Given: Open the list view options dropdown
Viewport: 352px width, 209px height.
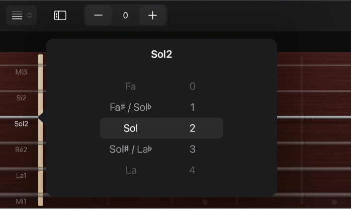Looking at the screenshot, I should click(22, 15).
